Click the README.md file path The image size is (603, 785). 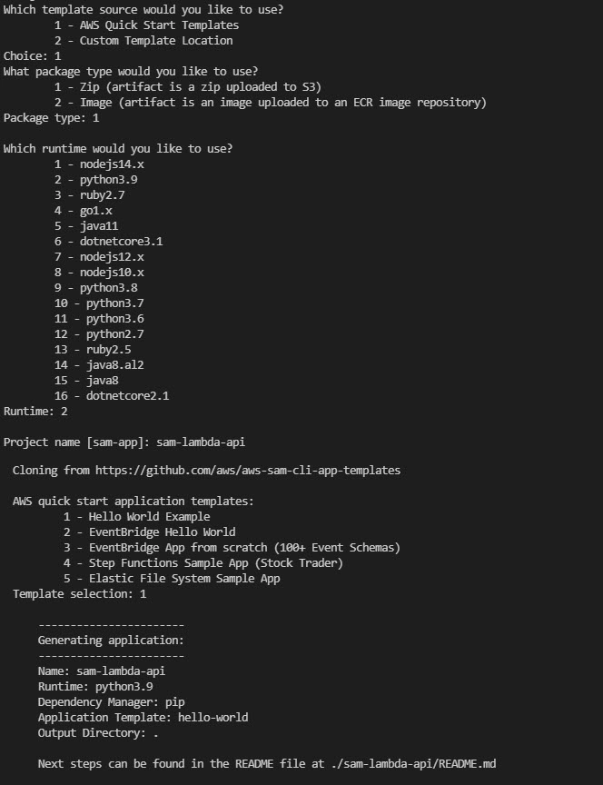[413, 764]
